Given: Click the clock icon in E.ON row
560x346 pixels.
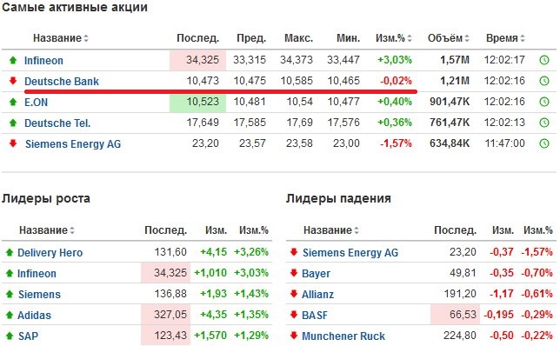Looking at the screenshot, I should click(x=543, y=102).
